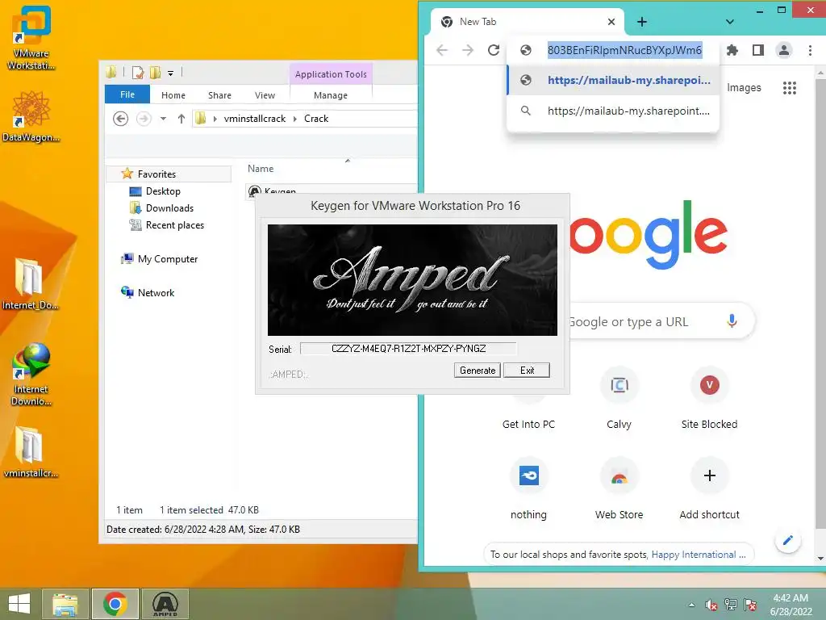The width and height of the screenshot is (826, 620).
Task: Customize Quick Access Toolbar dropdown
Action: tap(171, 73)
